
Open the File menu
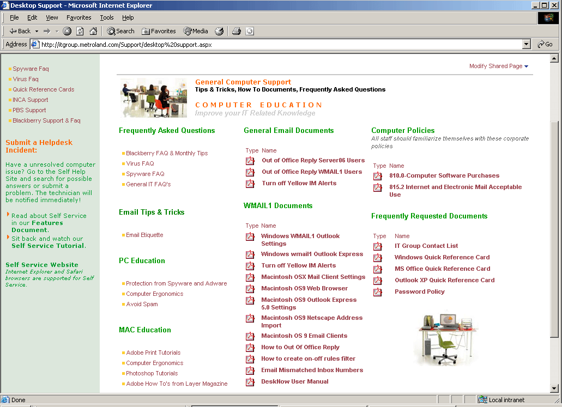14,17
